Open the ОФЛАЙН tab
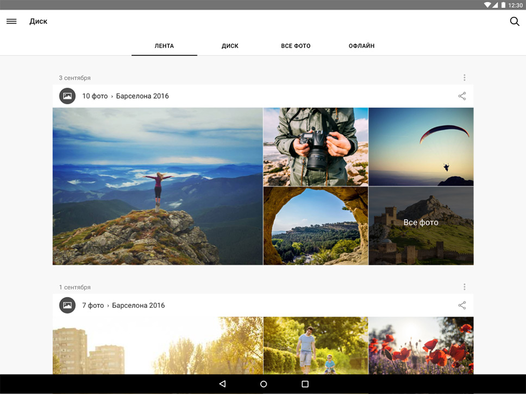 point(361,46)
